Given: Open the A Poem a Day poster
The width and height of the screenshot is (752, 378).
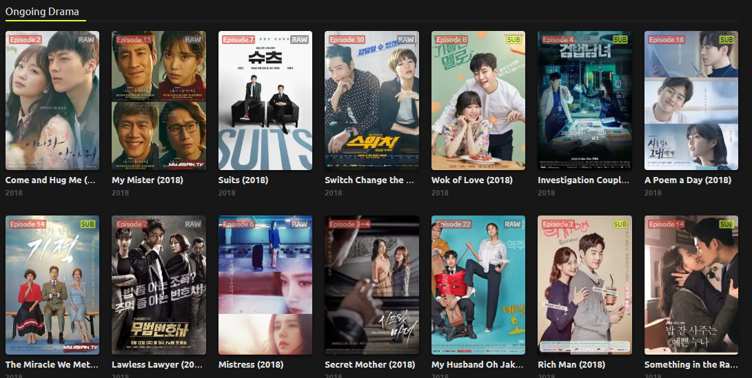Looking at the screenshot, I should pyautogui.click(x=691, y=101).
